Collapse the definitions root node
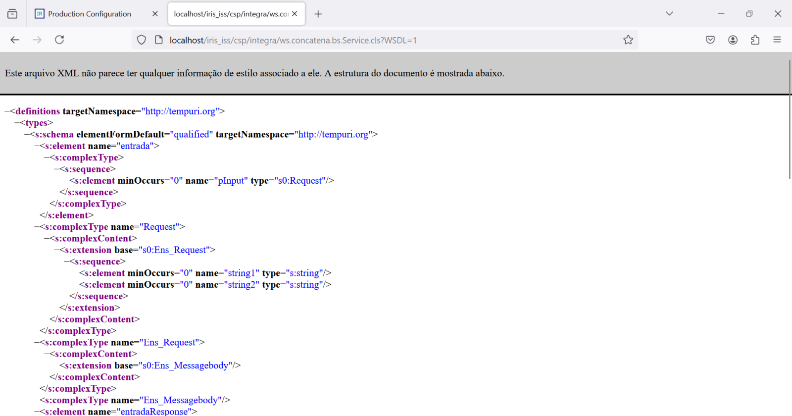 (x=7, y=111)
